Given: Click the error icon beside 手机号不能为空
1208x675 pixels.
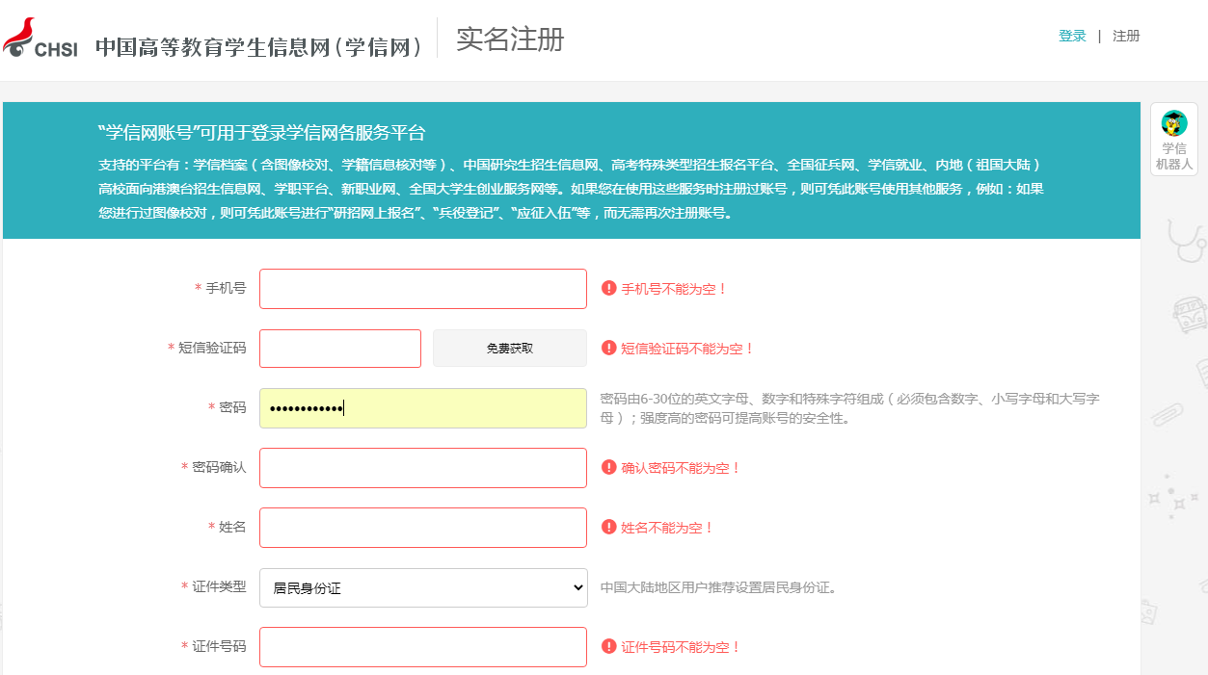Looking at the screenshot, I should (608, 288).
